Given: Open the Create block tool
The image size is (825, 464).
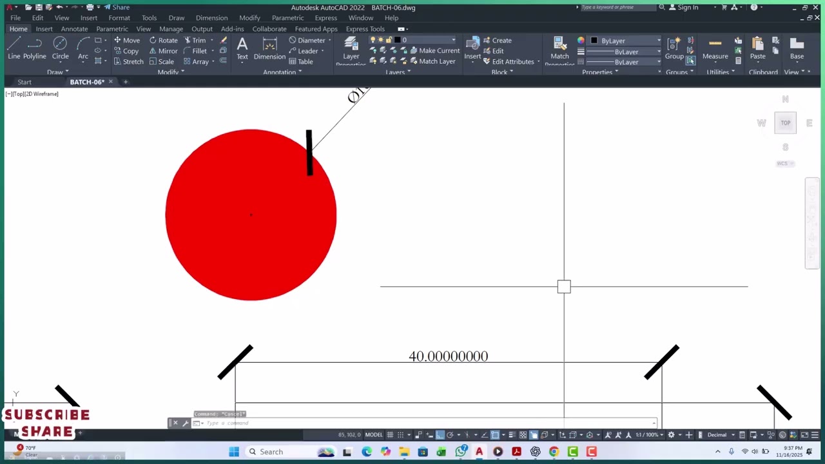Looking at the screenshot, I should 497,40.
